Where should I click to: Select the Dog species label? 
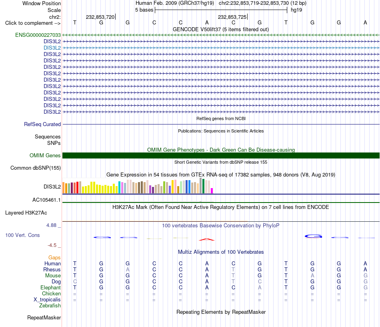[56, 282]
